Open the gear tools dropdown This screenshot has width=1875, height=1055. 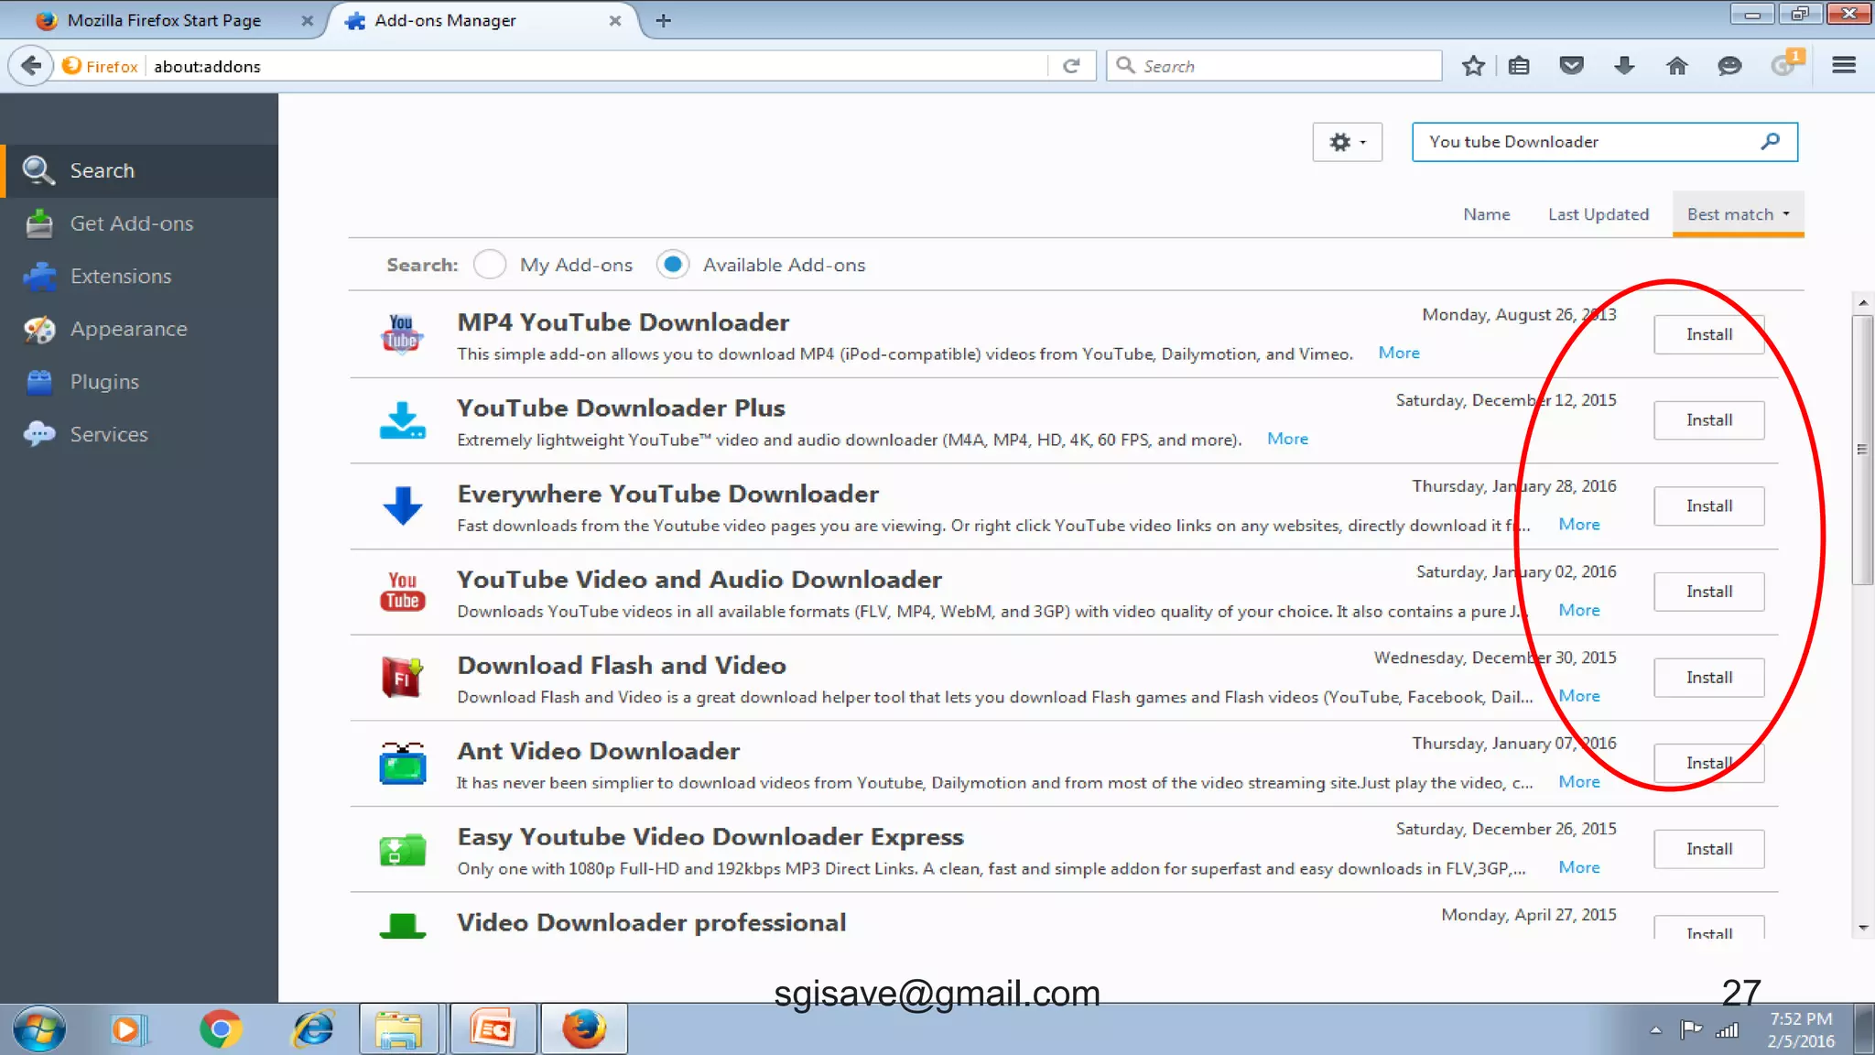[x=1347, y=142]
